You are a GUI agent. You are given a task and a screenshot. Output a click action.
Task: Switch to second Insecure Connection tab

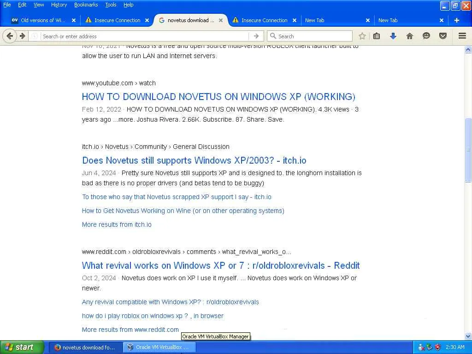coord(264,20)
